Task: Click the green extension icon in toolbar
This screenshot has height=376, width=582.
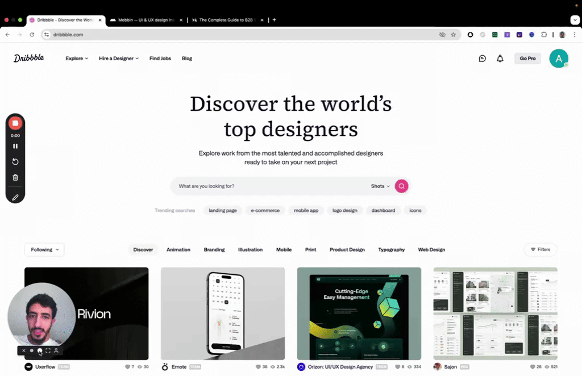Action: coord(495,35)
